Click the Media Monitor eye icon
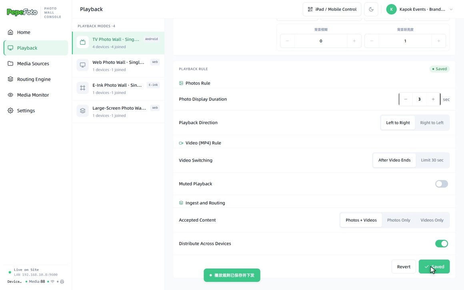 [x=10, y=95]
